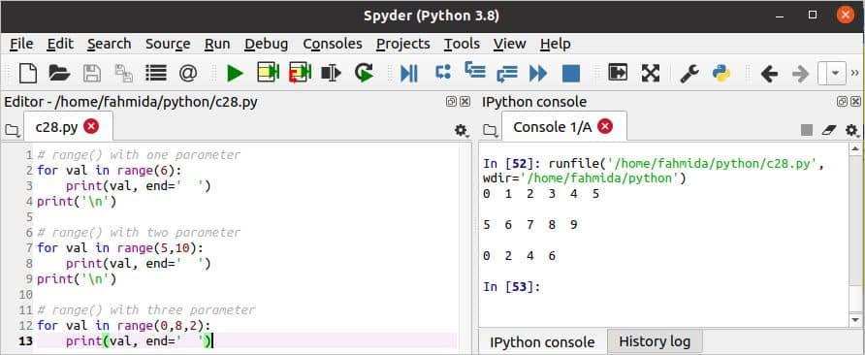This screenshot has width=865, height=355.
Task: Maximize the current pane icon
Action: (618, 73)
